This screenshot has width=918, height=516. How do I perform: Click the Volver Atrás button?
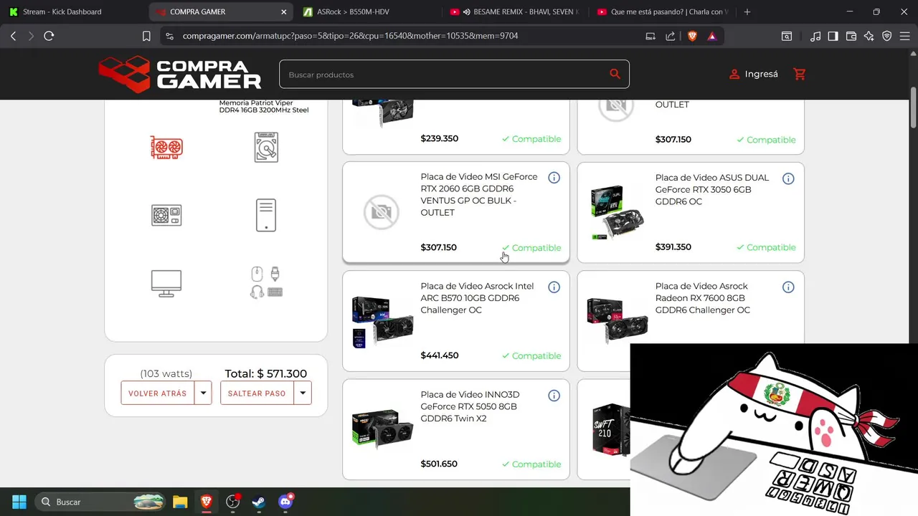[x=157, y=393]
